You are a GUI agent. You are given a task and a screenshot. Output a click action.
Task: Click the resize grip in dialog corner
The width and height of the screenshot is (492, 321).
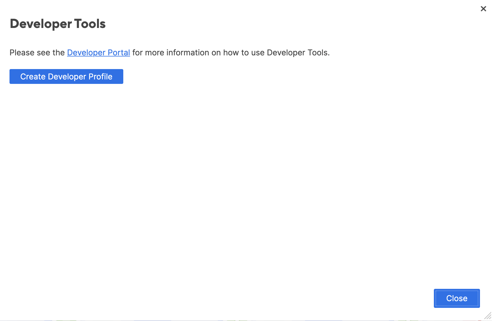click(x=488, y=317)
